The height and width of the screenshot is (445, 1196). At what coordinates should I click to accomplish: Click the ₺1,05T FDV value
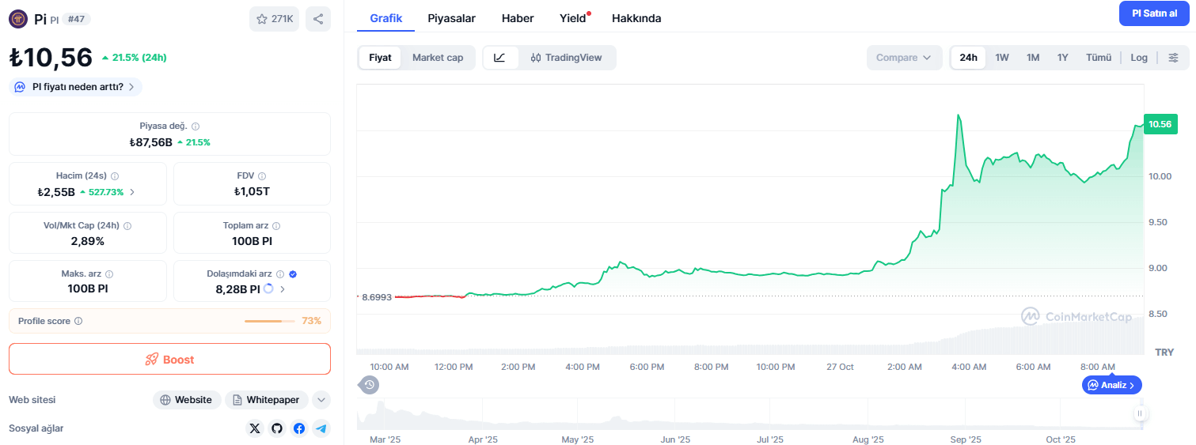pos(252,192)
